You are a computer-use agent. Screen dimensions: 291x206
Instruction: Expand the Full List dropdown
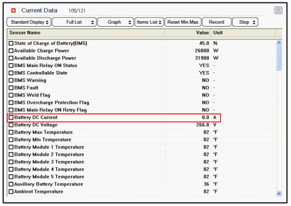(74, 22)
